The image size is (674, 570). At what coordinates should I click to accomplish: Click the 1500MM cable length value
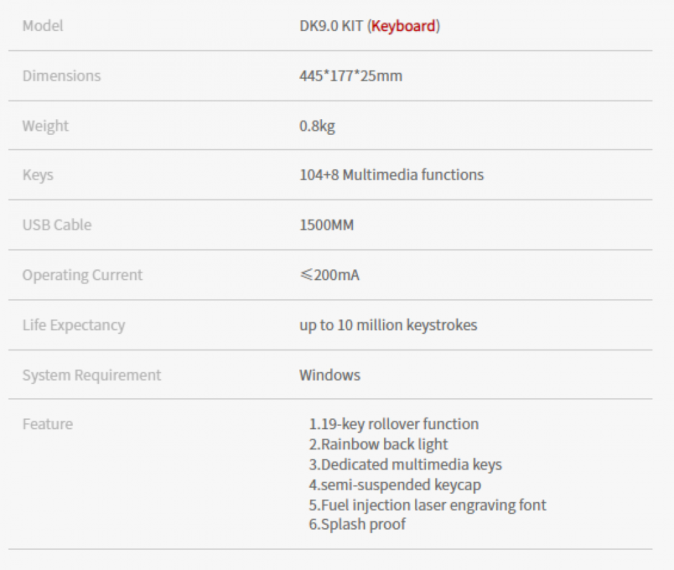click(326, 225)
